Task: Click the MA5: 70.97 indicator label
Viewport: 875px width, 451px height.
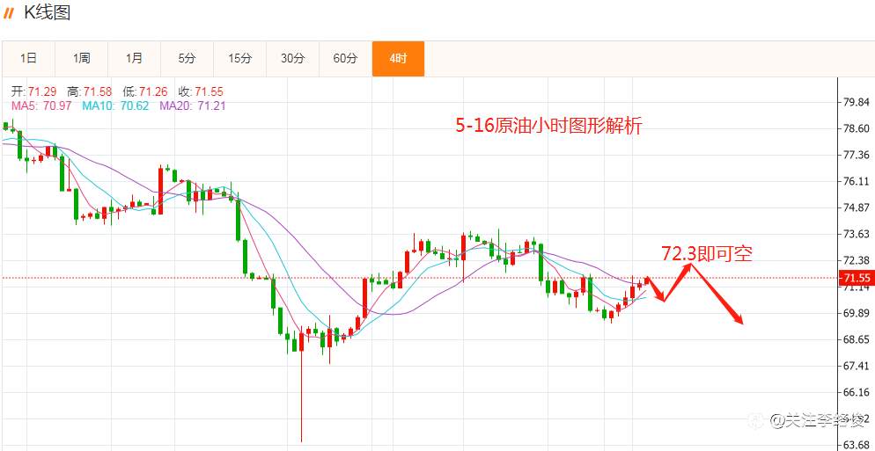Action: pyautogui.click(x=41, y=105)
